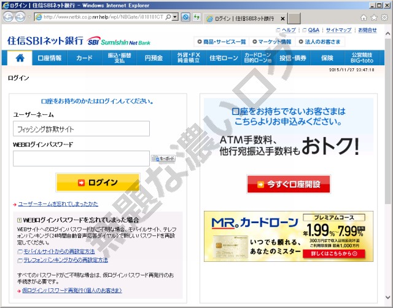Image resolution: width=393 pixels, height=308 pixels.
Task: Select the ログイン browser tab
Action: point(245,18)
